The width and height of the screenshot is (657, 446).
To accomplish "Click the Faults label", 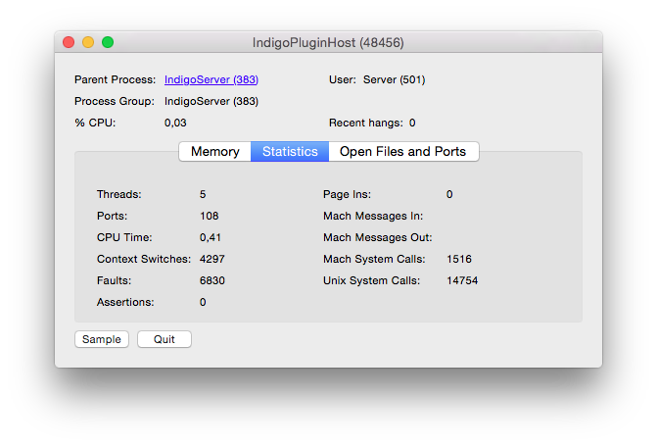I will [x=114, y=280].
